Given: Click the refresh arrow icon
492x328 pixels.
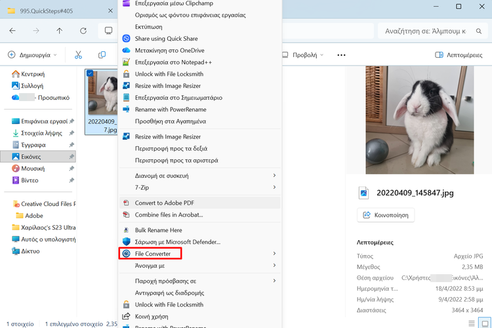Looking at the screenshot, I should (x=83, y=31).
